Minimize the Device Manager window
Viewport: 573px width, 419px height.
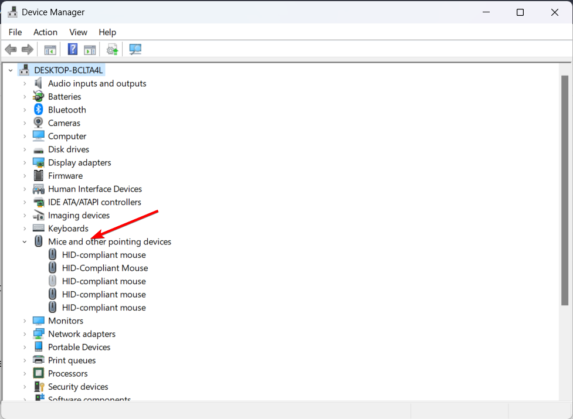(486, 12)
